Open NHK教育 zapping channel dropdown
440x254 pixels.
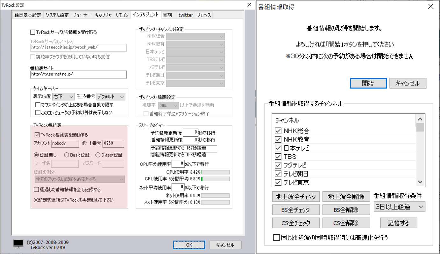tap(195, 44)
